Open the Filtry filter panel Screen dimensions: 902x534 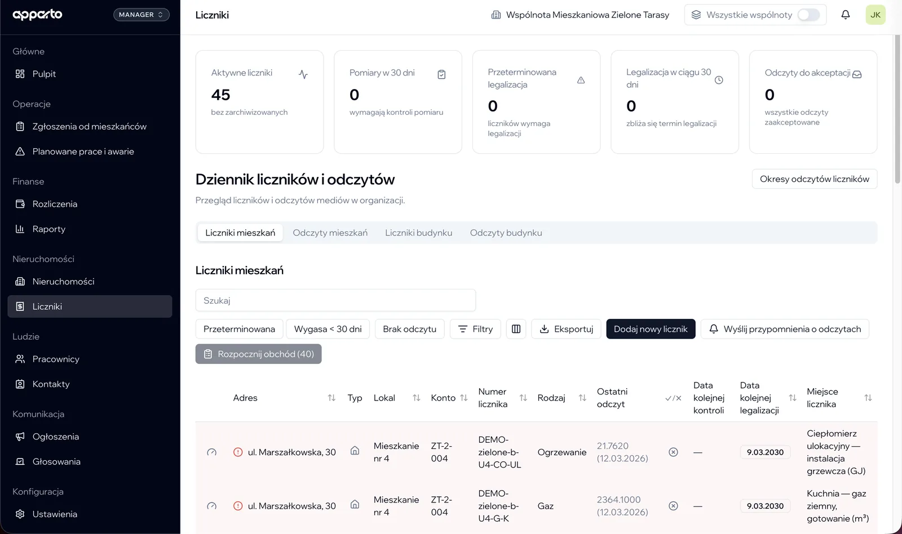(475, 329)
